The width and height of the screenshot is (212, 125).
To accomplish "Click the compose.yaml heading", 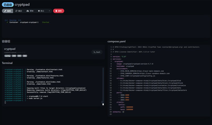I will click(x=117, y=42).
